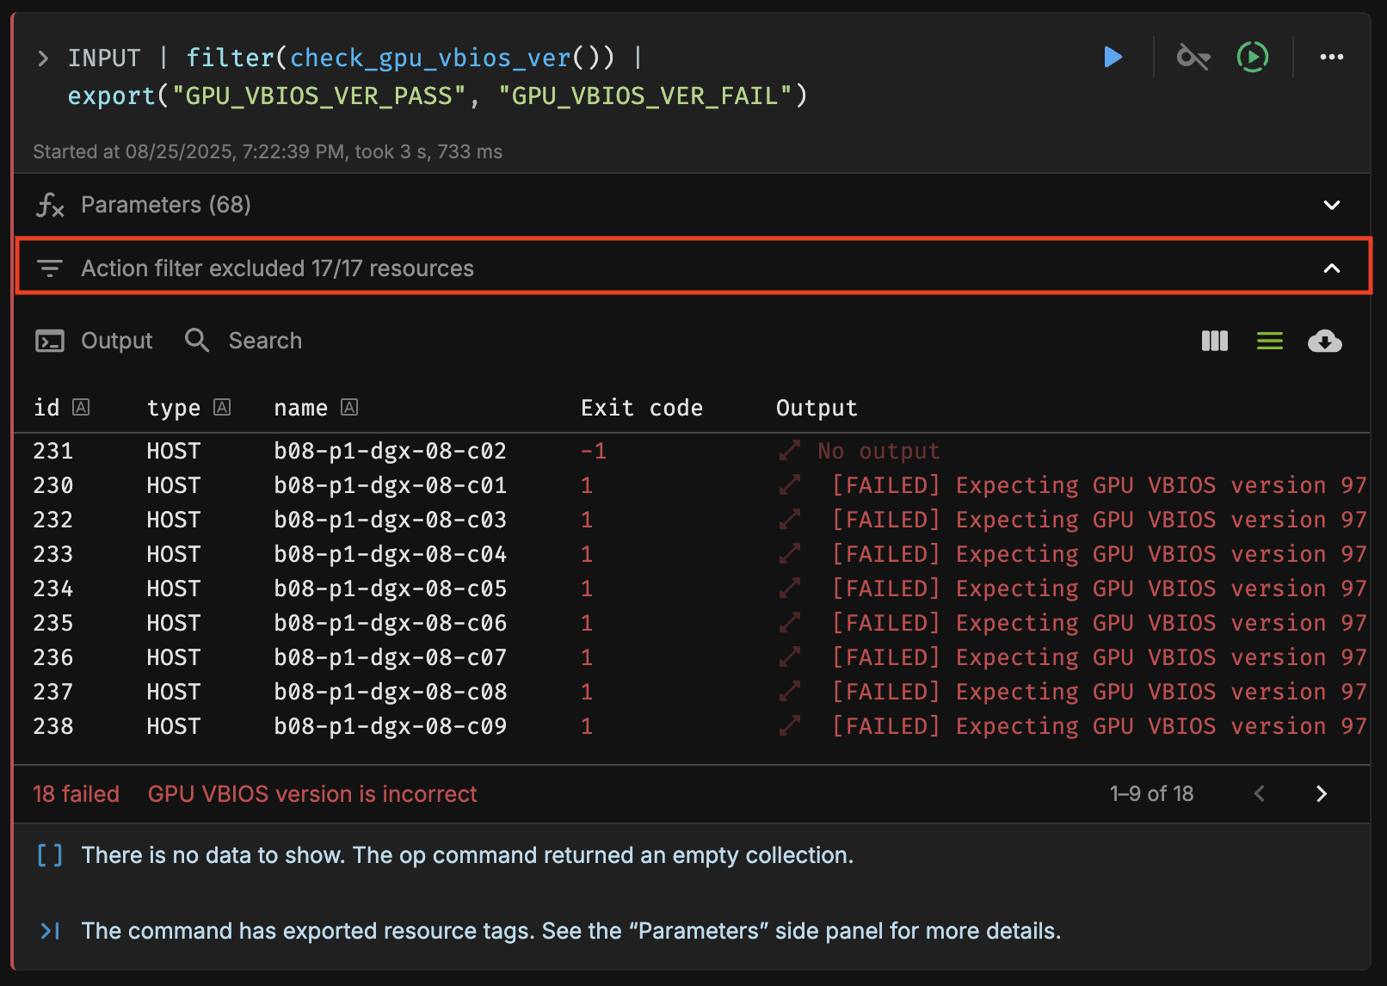Go to previous page of results
This screenshot has width=1387, height=986.
pos(1260,793)
